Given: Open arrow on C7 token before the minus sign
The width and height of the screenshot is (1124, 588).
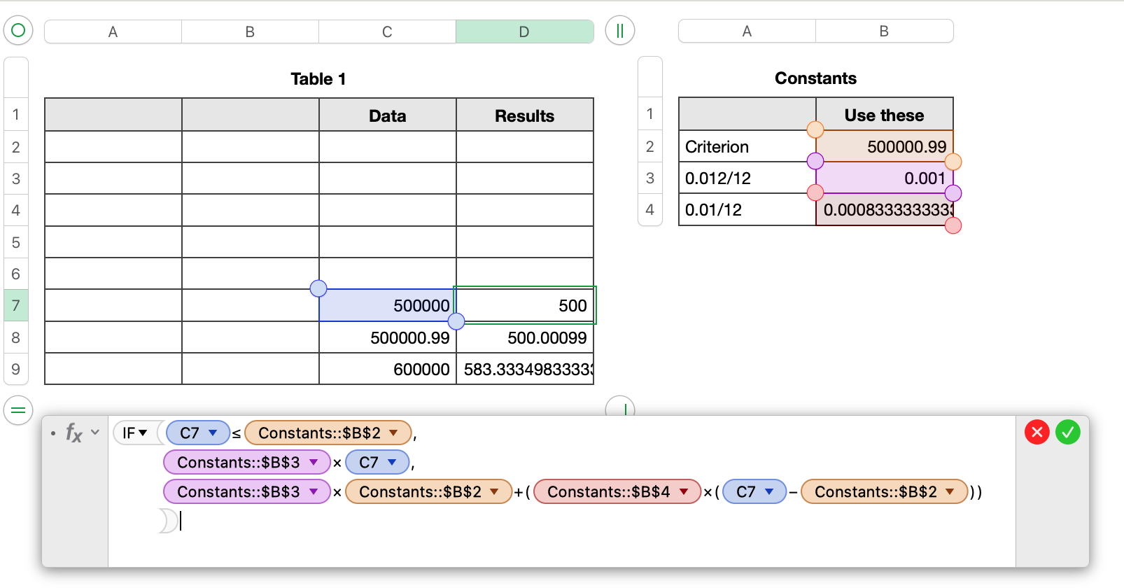Looking at the screenshot, I should (769, 491).
